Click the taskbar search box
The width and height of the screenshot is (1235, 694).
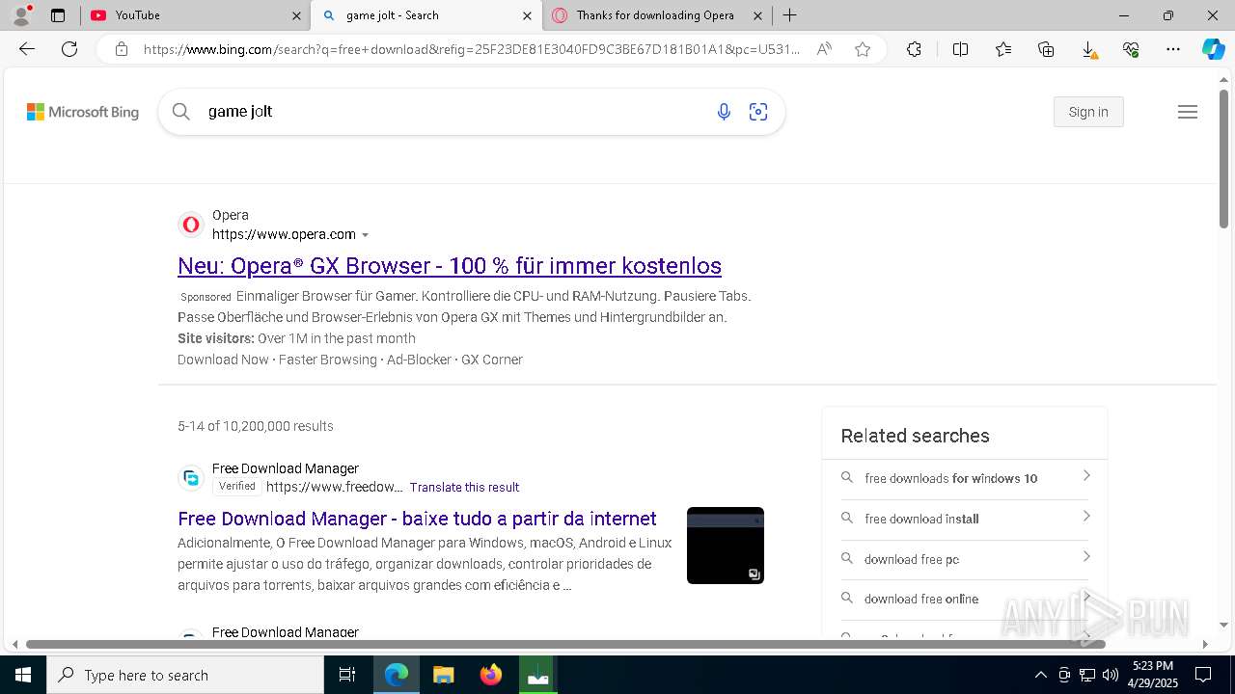[185, 675]
